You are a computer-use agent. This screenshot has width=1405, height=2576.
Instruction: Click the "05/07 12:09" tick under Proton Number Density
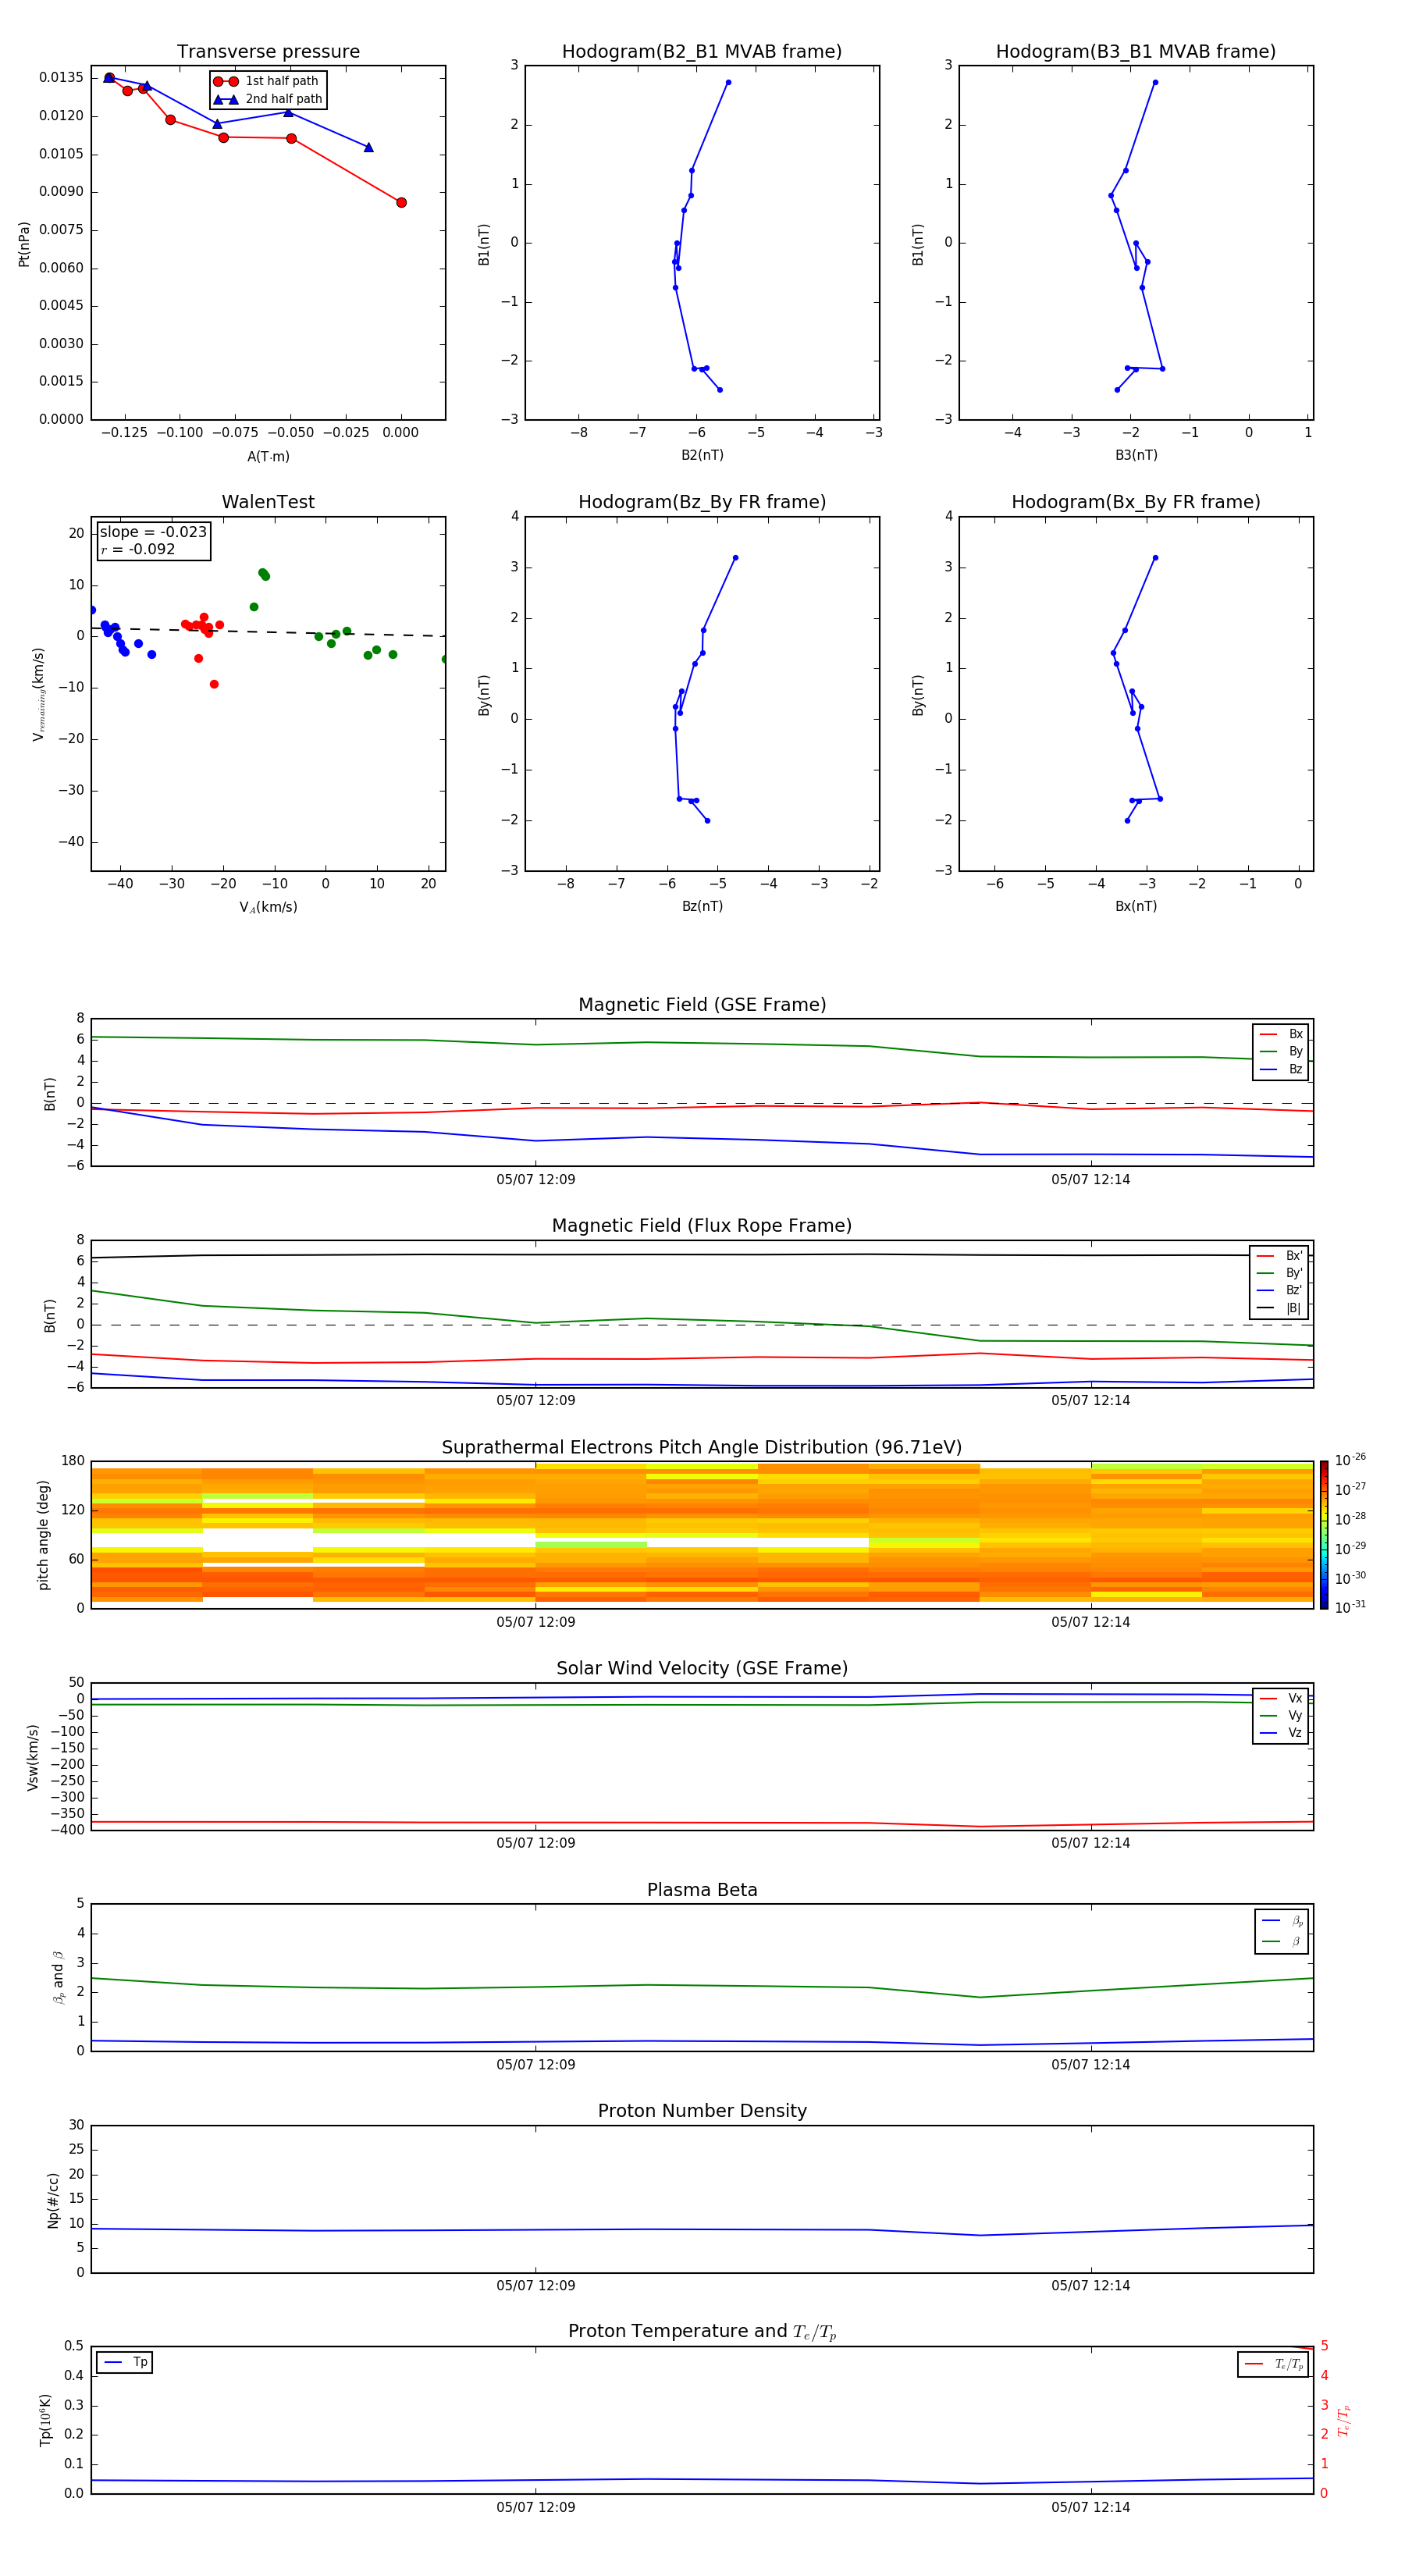coord(536,2286)
